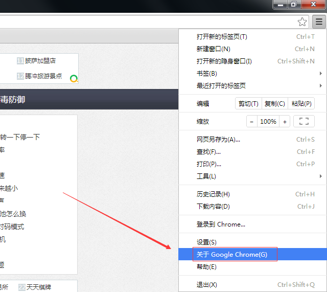Click the 粘贴(P) button
327x292 pixels.
pyautogui.click(x=301, y=103)
